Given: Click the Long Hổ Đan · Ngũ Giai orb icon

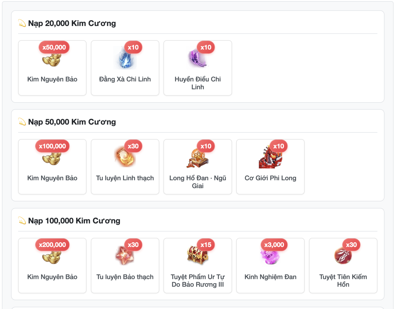Looking at the screenshot, I should 198,157.
